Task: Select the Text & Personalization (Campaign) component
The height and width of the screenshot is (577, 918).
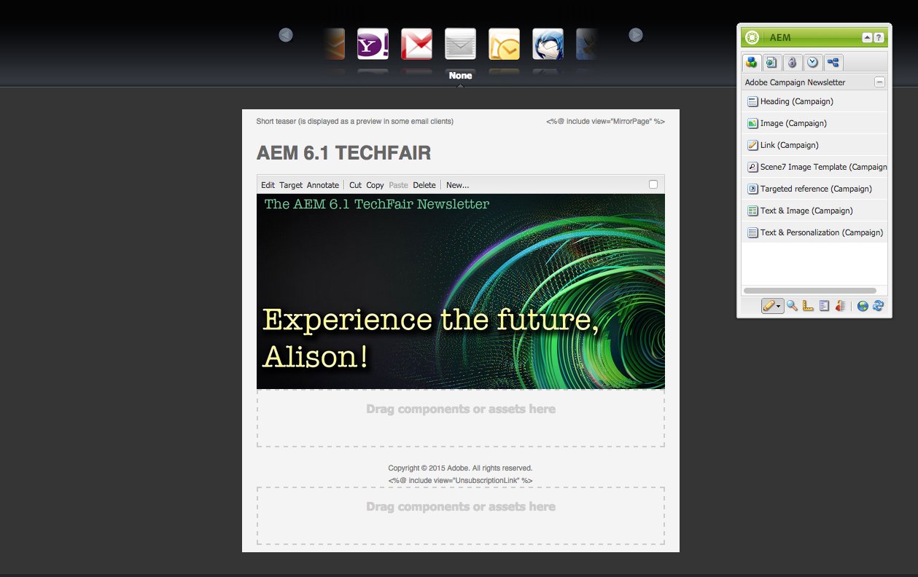Action: 814,232
